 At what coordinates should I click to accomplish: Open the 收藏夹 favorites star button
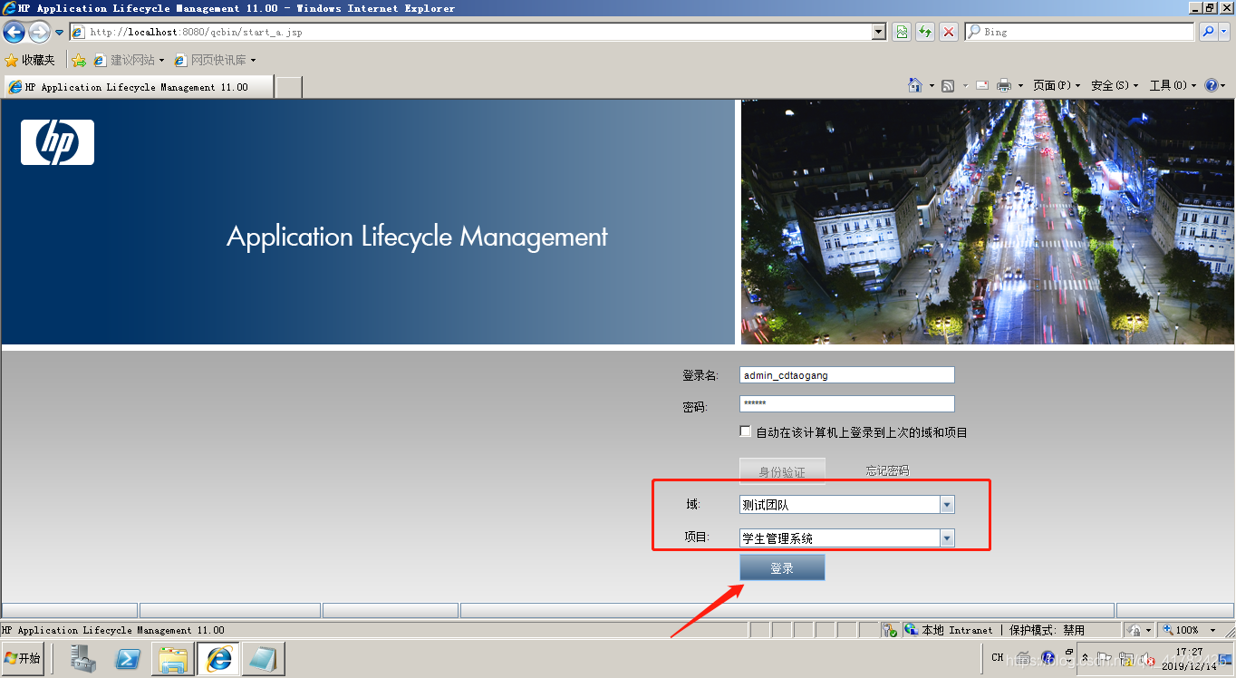click(30, 60)
